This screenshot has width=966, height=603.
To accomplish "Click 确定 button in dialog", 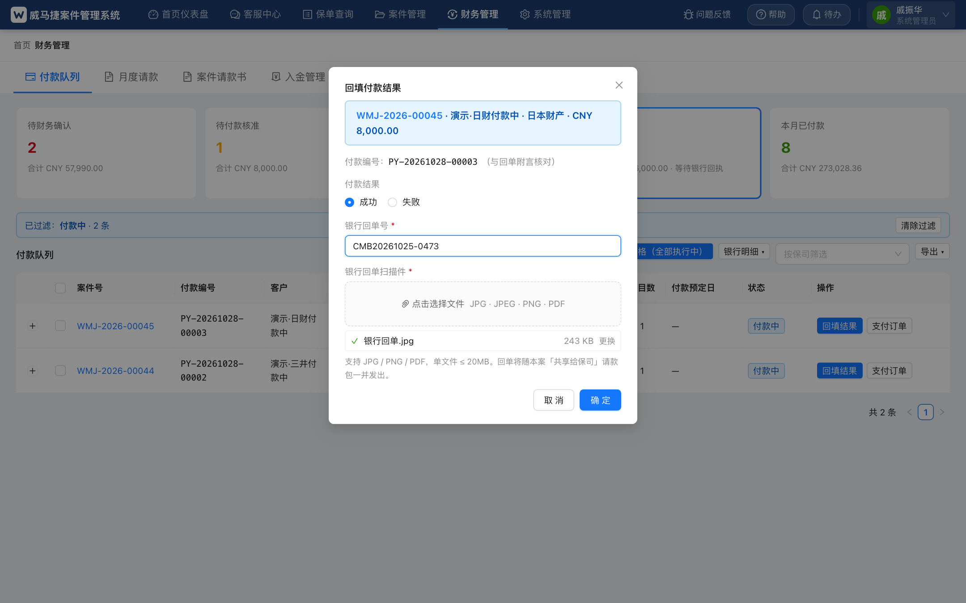I will (x=600, y=400).
